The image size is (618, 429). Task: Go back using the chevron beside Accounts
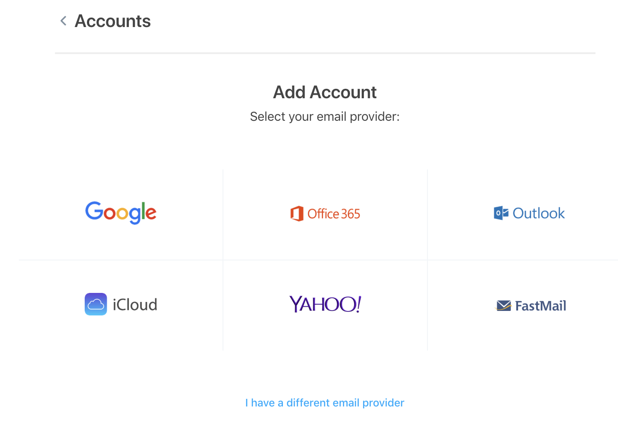coord(64,21)
